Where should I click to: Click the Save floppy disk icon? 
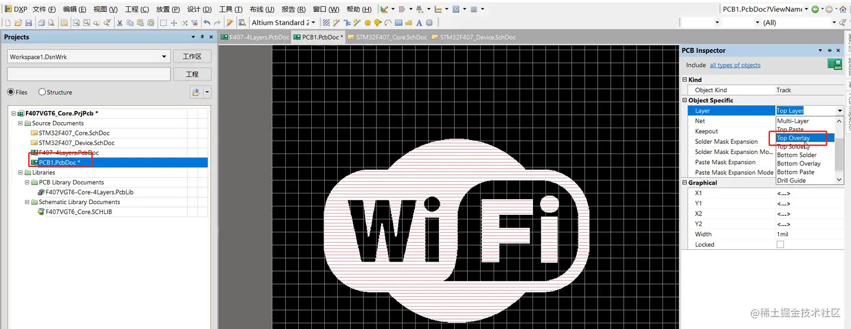28,22
